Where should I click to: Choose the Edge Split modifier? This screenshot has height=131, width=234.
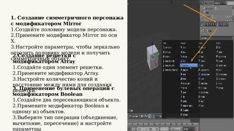(x=184, y=70)
